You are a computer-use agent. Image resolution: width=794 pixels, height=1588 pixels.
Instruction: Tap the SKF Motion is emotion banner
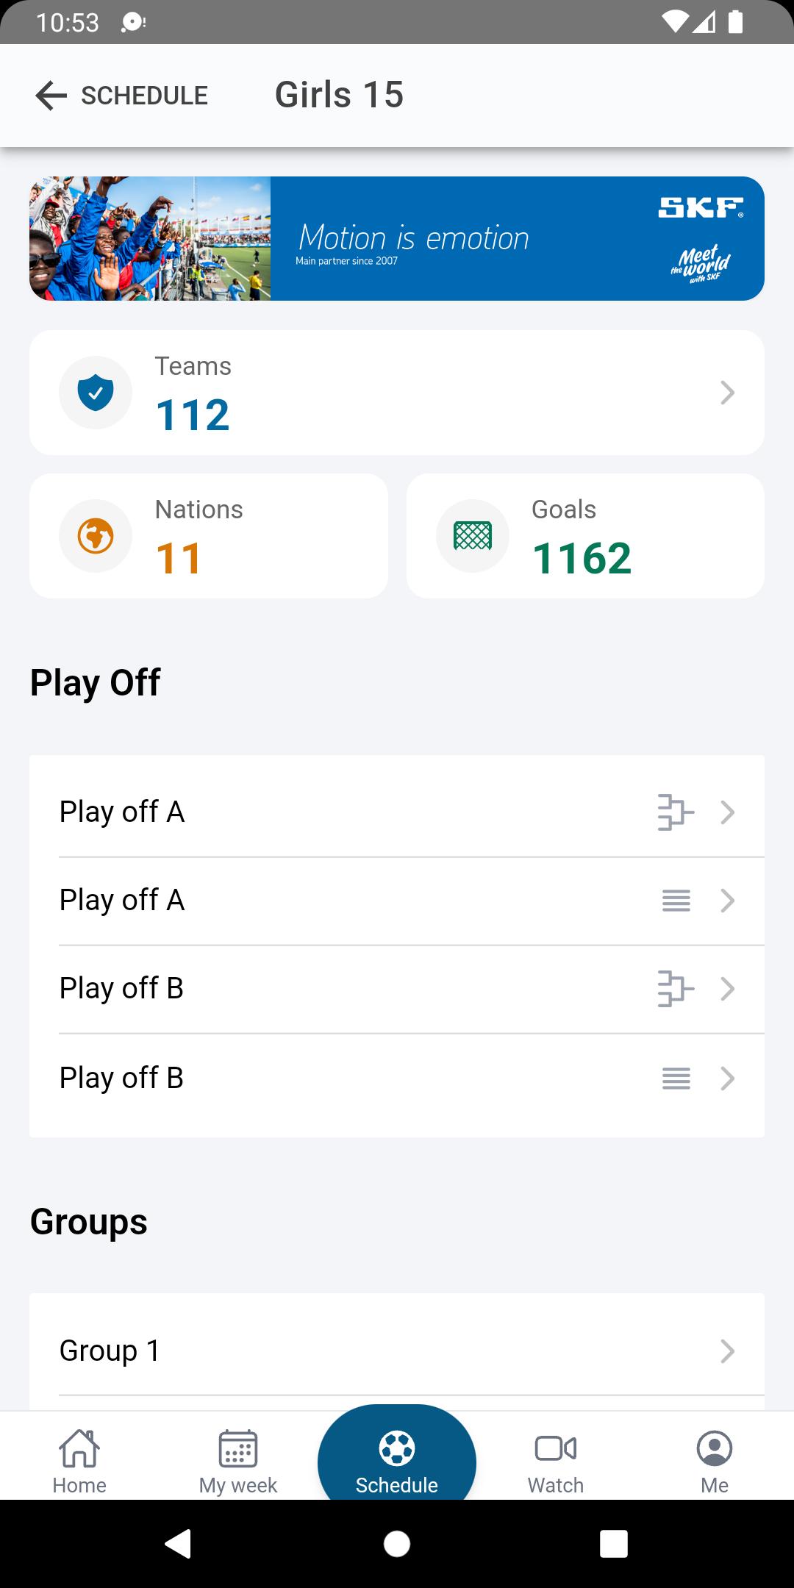pyautogui.click(x=397, y=238)
